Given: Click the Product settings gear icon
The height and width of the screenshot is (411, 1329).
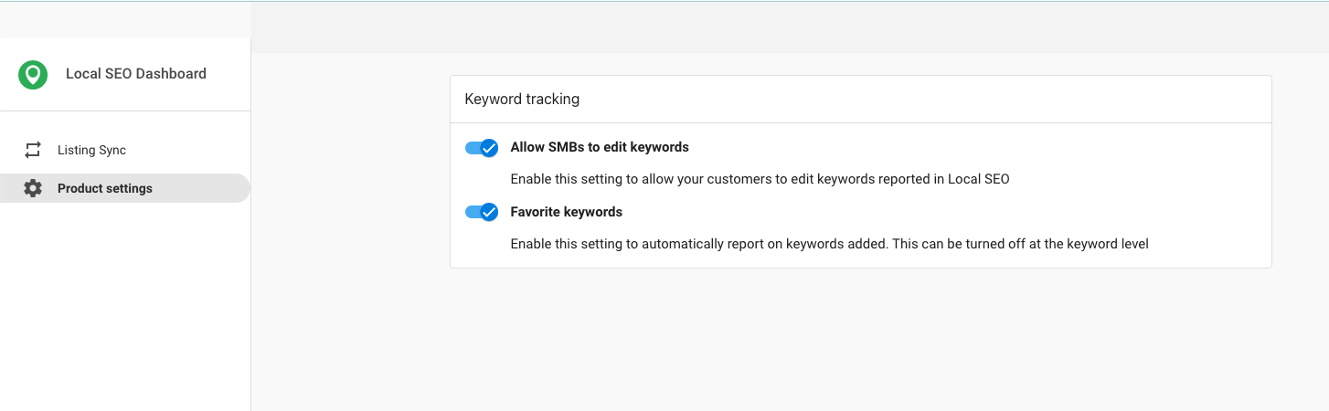Looking at the screenshot, I should click(33, 188).
